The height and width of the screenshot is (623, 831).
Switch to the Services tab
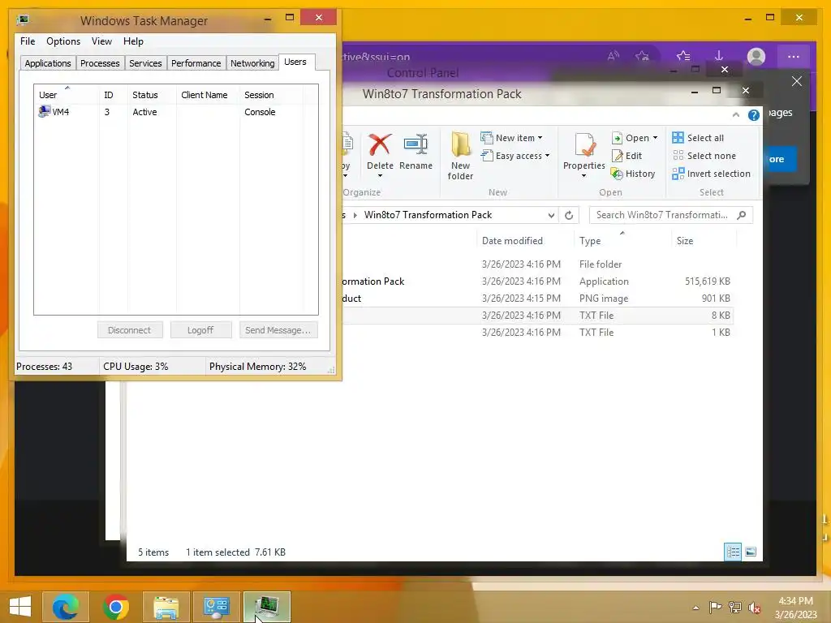click(145, 63)
